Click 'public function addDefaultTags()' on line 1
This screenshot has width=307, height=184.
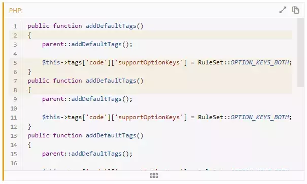point(85,26)
